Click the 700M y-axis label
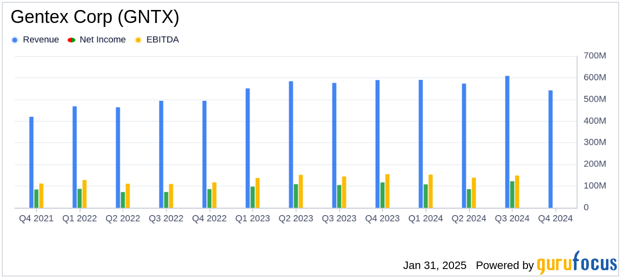The image size is (621, 278). pos(595,56)
